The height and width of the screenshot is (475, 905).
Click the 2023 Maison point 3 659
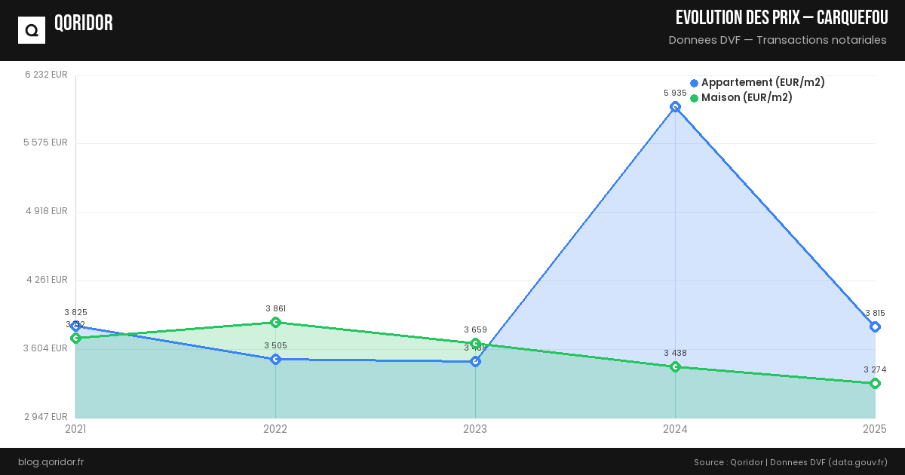coord(475,344)
